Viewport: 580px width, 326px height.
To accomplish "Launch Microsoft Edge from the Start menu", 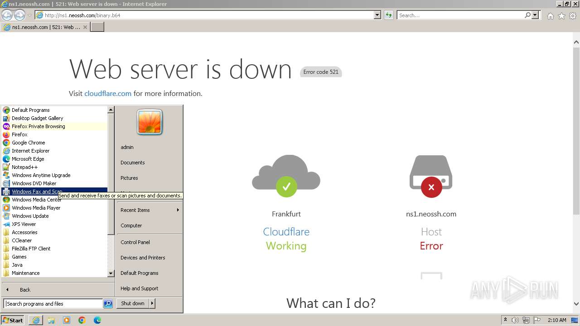I will 54,159.
